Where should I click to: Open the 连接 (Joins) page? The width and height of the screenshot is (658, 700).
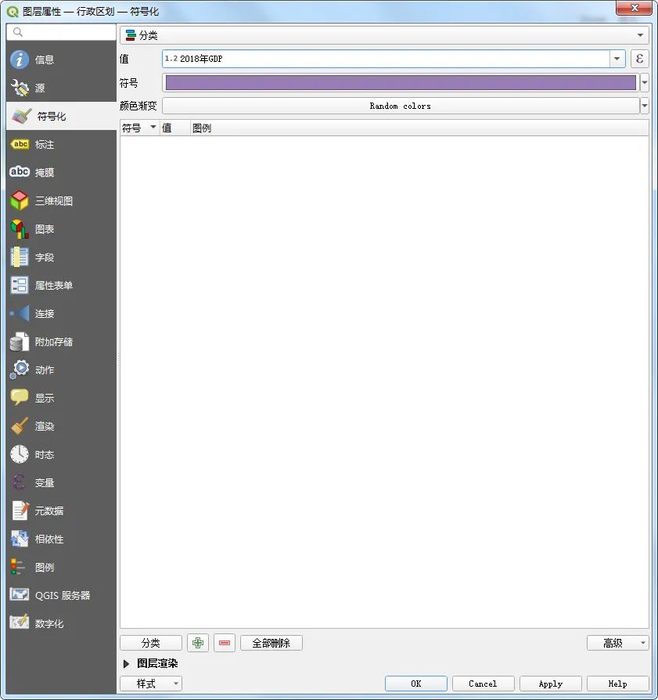pos(61,313)
